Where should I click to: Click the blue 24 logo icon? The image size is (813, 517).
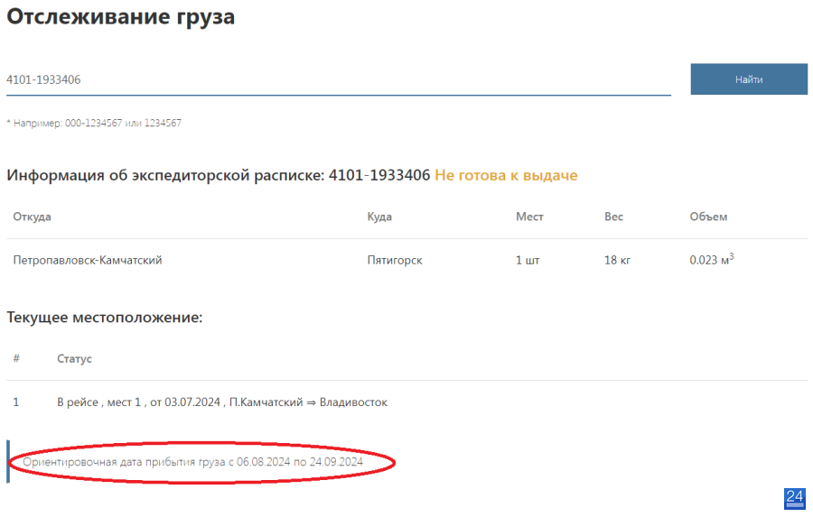coord(794,498)
